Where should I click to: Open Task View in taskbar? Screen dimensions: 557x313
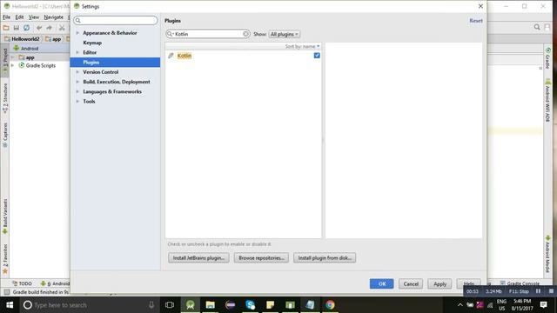170,305
